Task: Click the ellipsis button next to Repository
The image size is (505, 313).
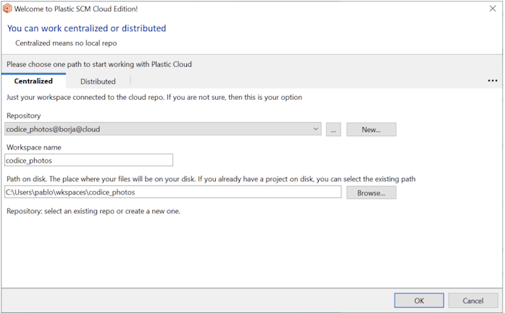Action: click(x=333, y=129)
